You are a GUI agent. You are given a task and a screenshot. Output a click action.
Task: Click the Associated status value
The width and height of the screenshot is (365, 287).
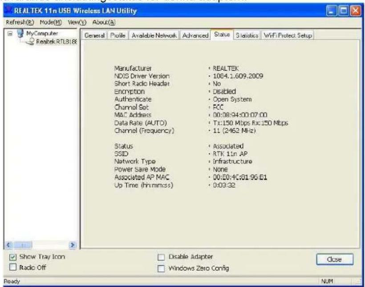[x=228, y=146]
